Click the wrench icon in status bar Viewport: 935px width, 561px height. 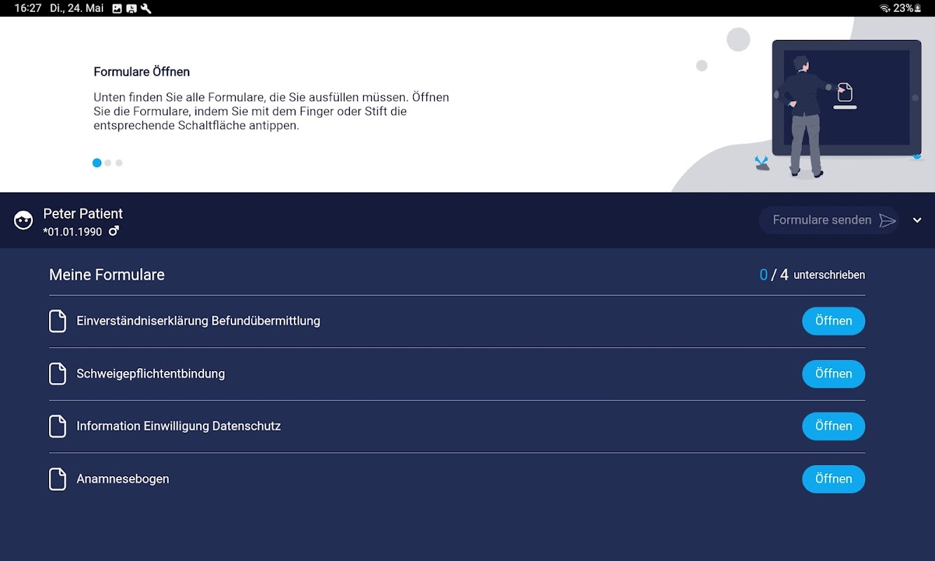(146, 8)
